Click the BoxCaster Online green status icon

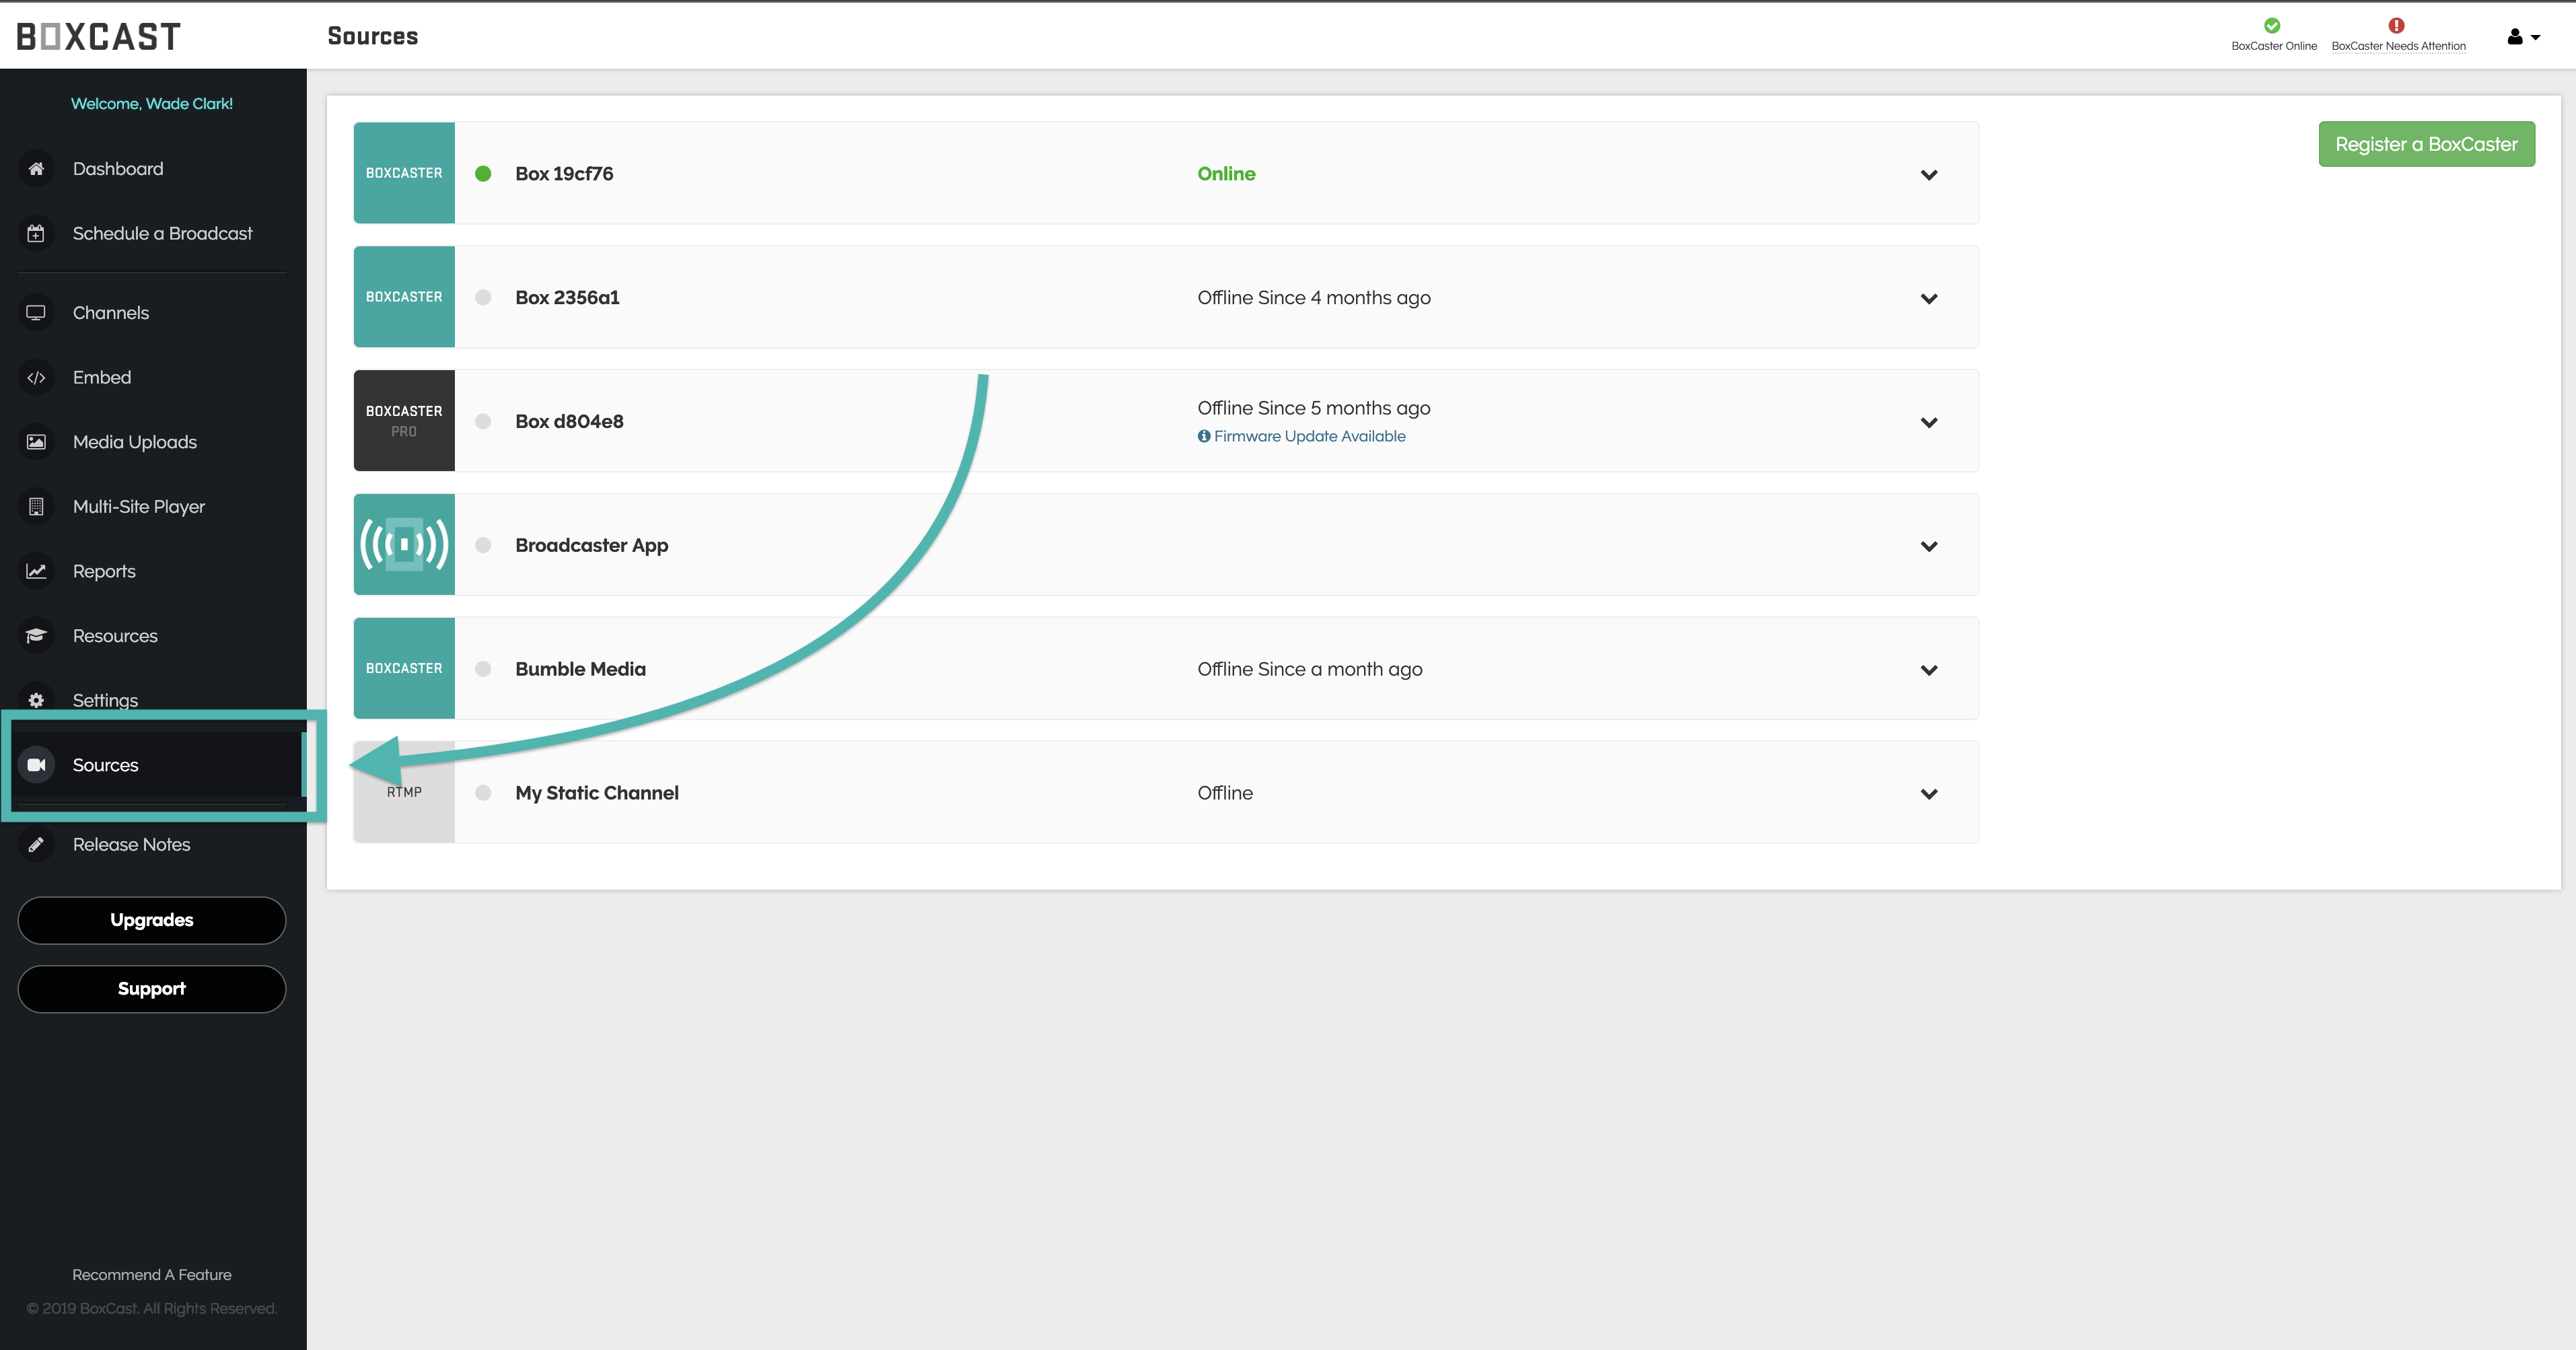2272,26
